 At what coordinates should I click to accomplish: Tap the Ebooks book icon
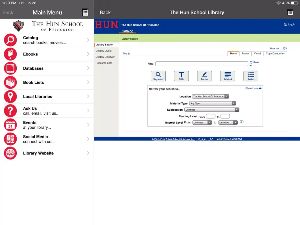(x=10, y=54)
